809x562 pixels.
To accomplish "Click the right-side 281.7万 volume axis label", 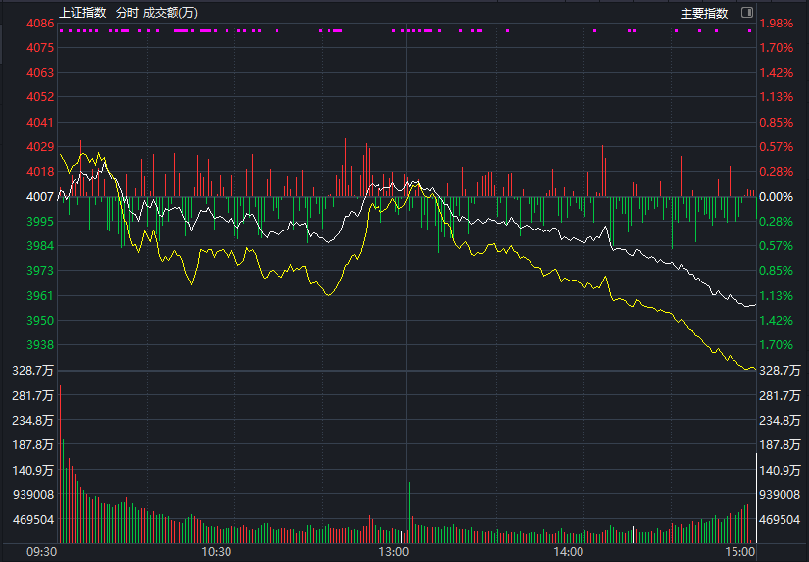I will click(x=781, y=395).
